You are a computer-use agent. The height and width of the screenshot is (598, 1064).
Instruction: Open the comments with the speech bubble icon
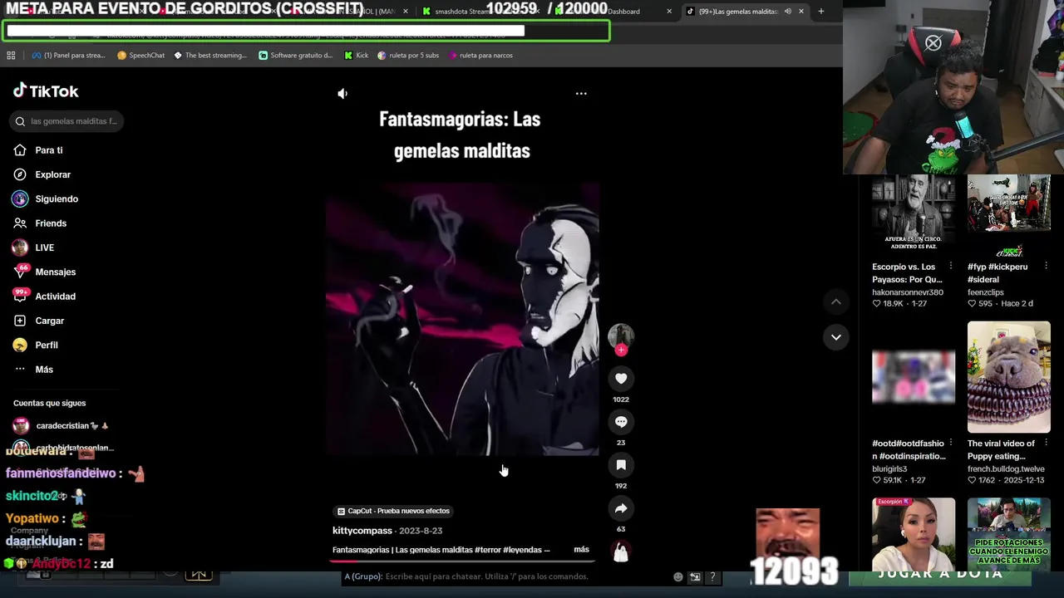pyautogui.click(x=621, y=422)
